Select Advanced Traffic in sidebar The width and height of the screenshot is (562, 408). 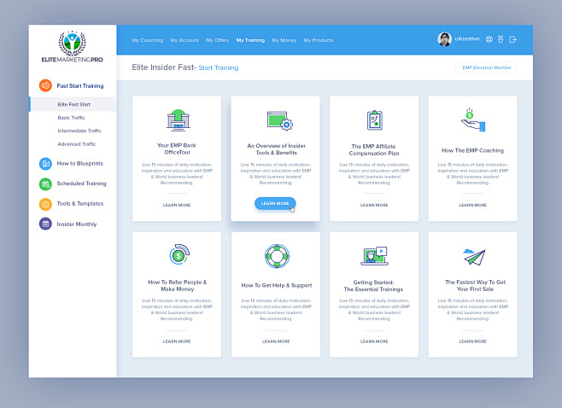pos(77,144)
